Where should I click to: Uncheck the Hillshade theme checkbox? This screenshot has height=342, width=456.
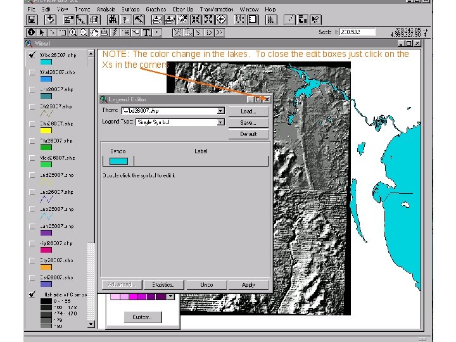[32, 294]
